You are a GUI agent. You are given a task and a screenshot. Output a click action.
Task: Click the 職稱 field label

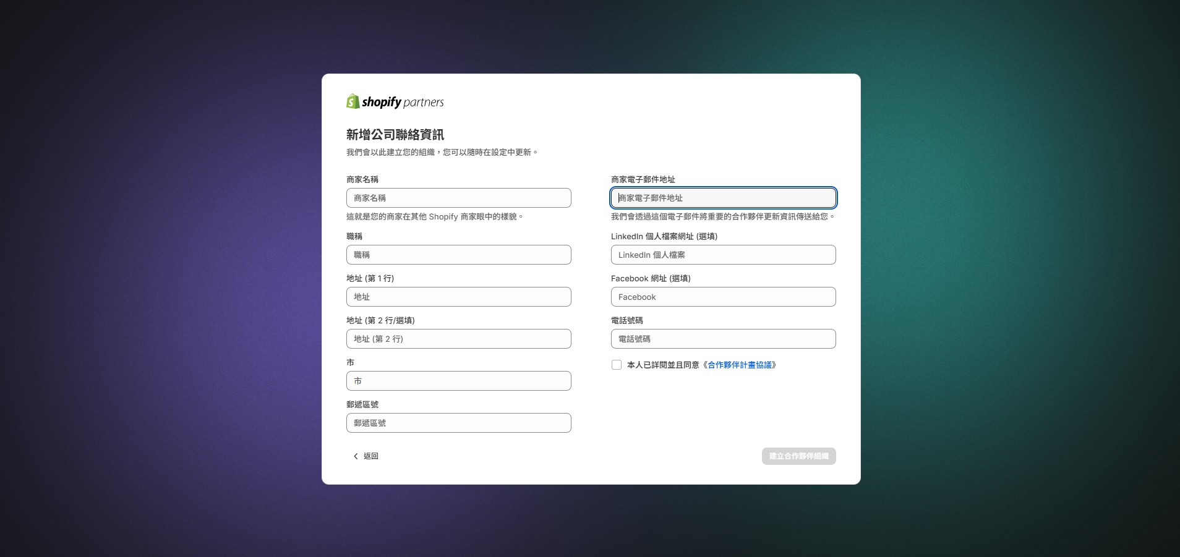coord(354,236)
